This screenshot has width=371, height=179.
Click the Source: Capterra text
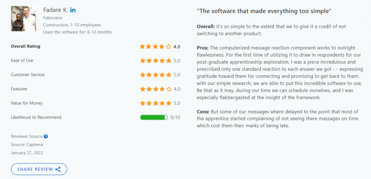[x=26, y=145]
